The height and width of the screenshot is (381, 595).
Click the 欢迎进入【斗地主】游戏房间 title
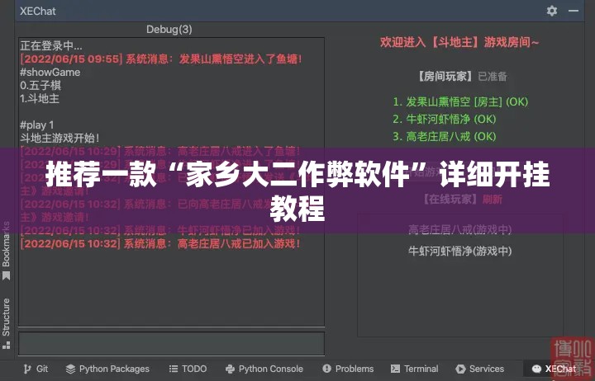click(459, 42)
